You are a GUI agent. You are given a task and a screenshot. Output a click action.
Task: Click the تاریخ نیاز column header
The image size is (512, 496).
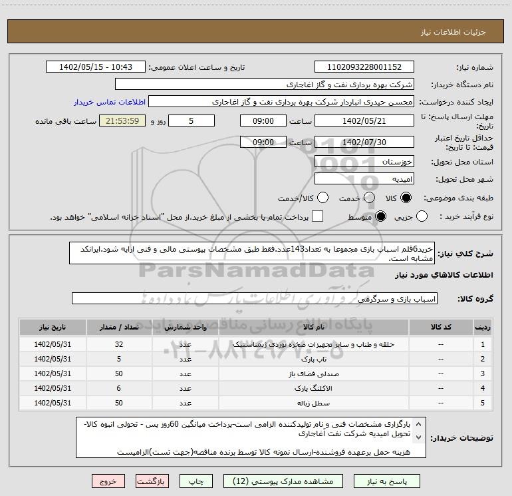pos(53,327)
